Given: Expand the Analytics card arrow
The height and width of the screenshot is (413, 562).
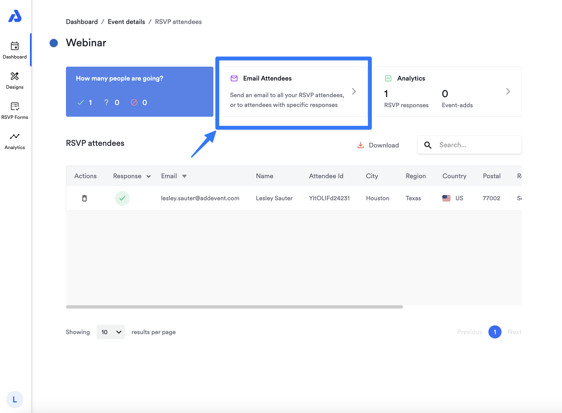Looking at the screenshot, I should click(508, 91).
